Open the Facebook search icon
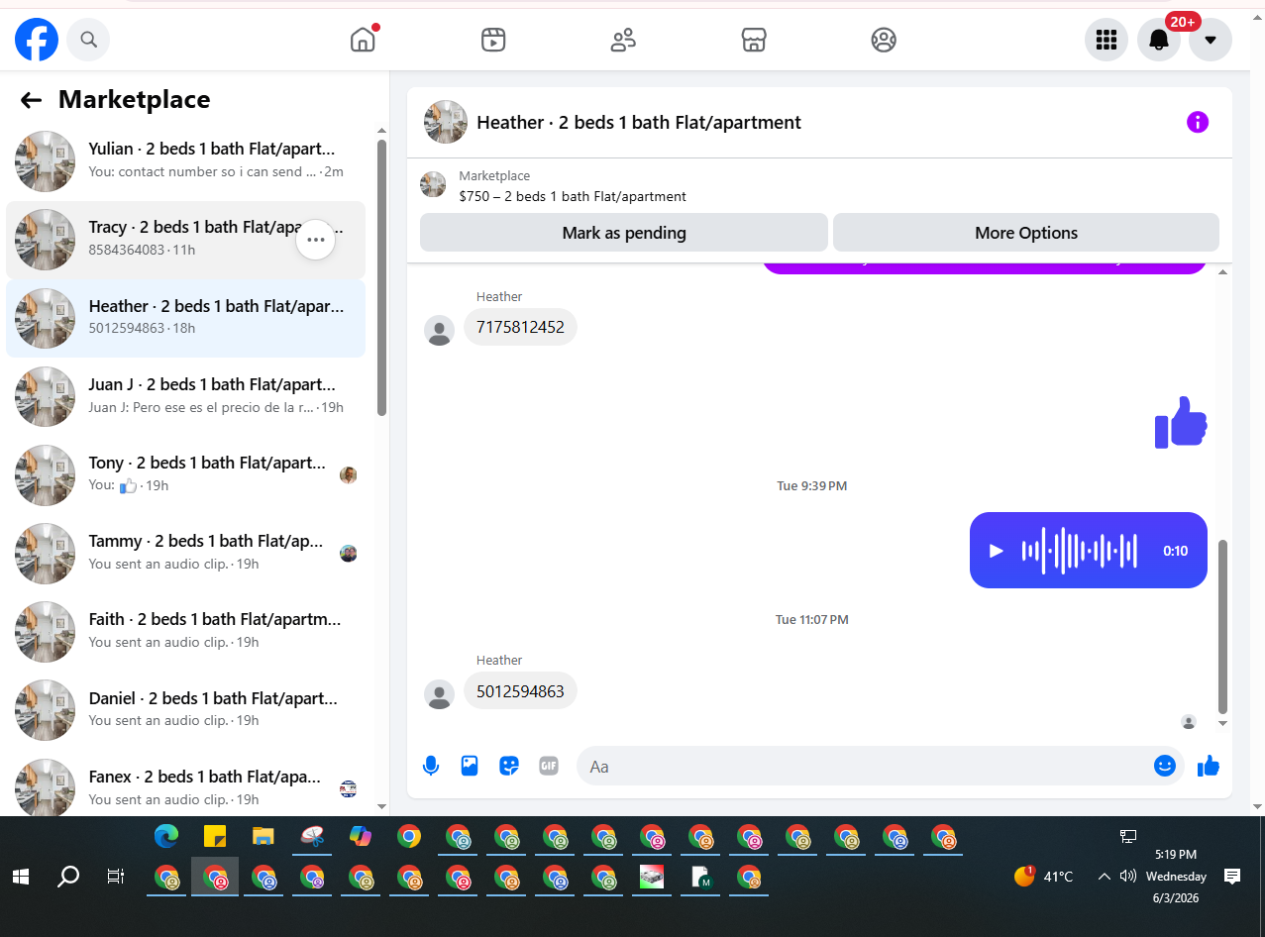This screenshot has width=1265, height=937. click(88, 40)
